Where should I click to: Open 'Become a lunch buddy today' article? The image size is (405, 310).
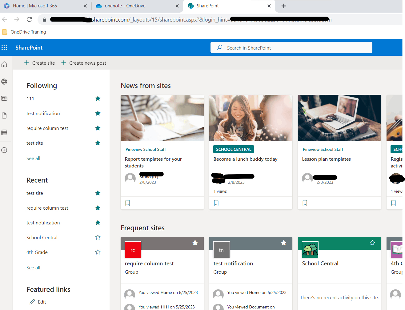[x=245, y=159]
